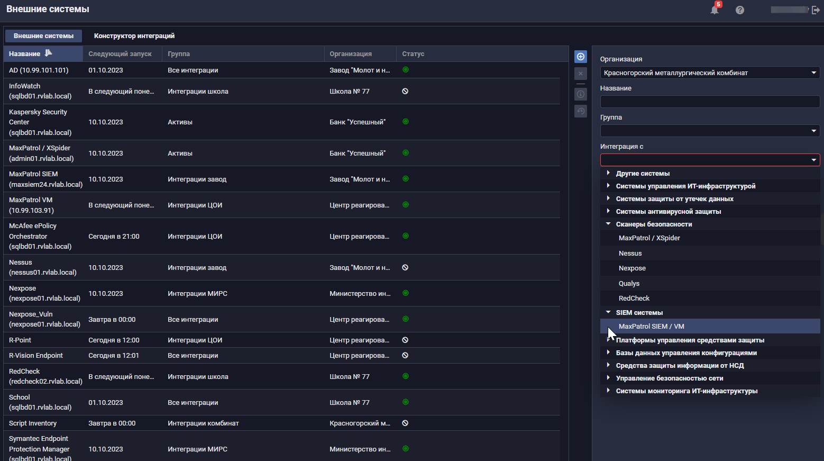Choose MaxPatrol SIEM / VM from the list
The height and width of the screenshot is (461, 824).
click(x=651, y=327)
